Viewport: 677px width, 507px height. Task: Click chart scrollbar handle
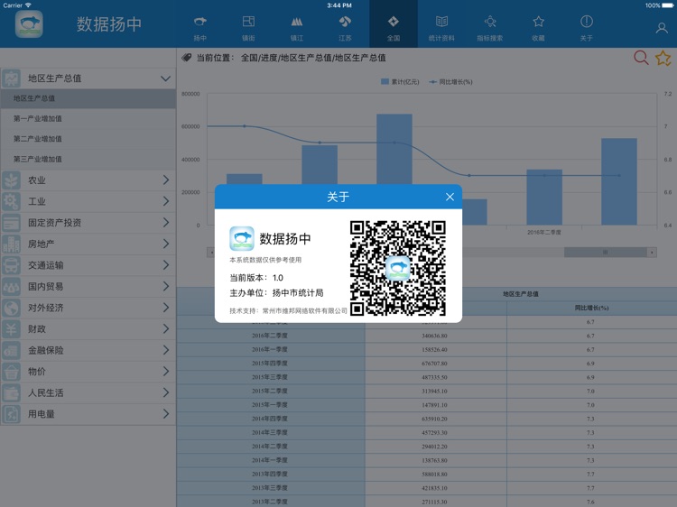(606, 253)
